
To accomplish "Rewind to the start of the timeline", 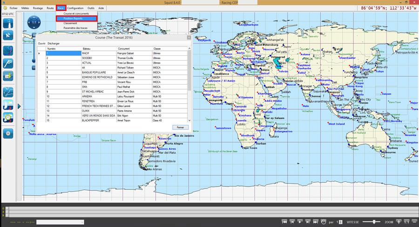I will (284, 222).
